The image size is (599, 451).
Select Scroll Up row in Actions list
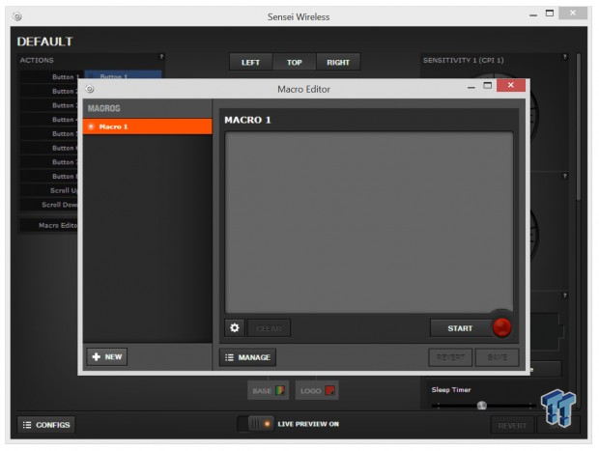pos(49,190)
